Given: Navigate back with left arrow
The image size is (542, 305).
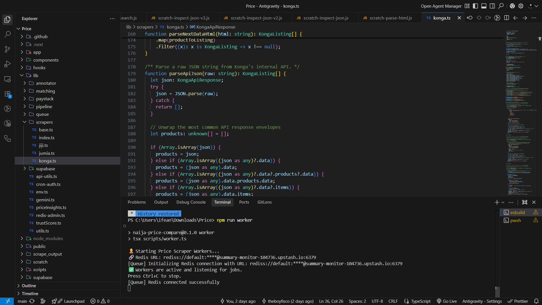Looking at the screenshot, I should coord(515,18).
